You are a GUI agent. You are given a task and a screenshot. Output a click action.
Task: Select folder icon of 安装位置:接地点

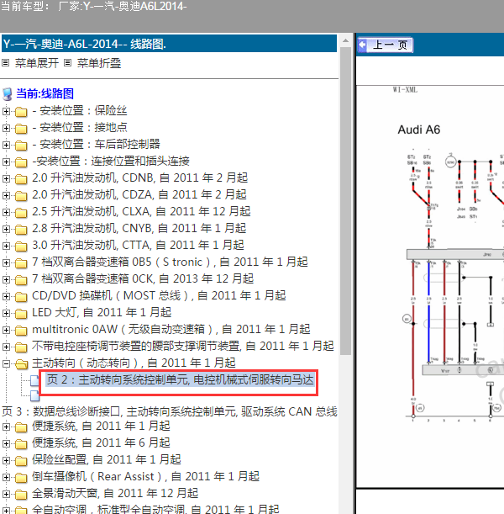tap(21, 129)
